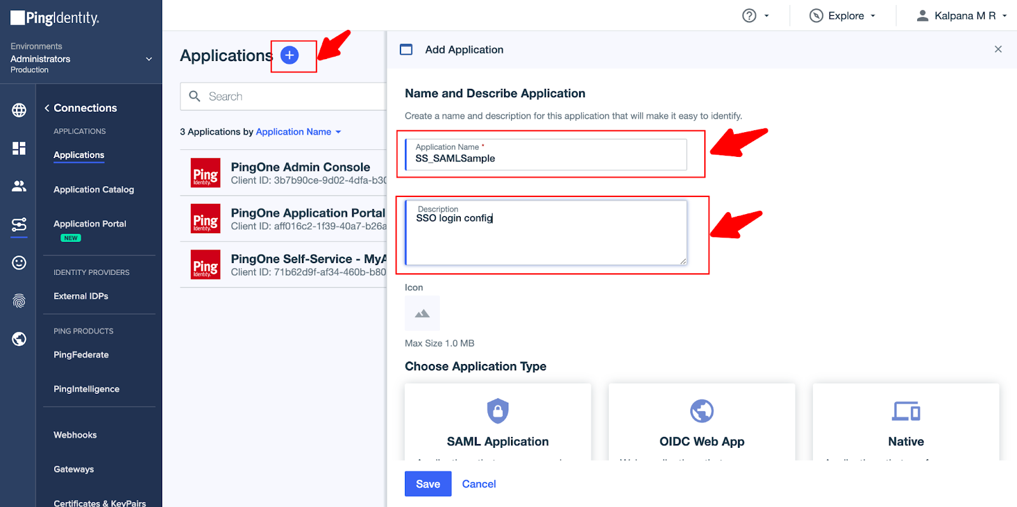The width and height of the screenshot is (1017, 507).
Task: Click the Add Application window icon
Action: [406, 50]
